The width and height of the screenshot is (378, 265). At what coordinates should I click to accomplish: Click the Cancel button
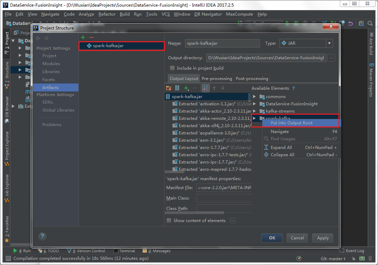pyautogui.click(x=297, y=238)
